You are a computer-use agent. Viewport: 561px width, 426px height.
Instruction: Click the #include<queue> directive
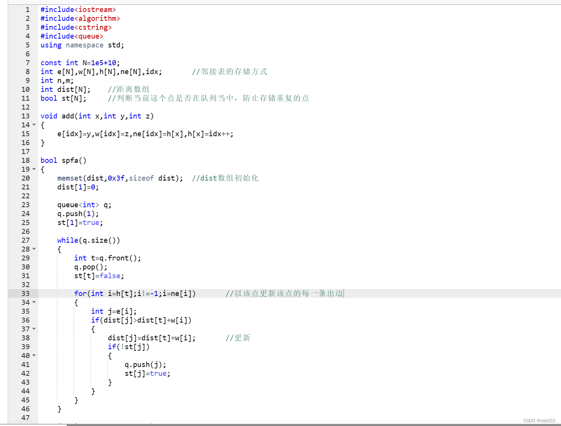coord(72,36)
